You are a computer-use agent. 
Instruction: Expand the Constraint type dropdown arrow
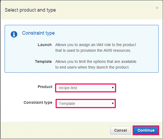tap(113, 104)
